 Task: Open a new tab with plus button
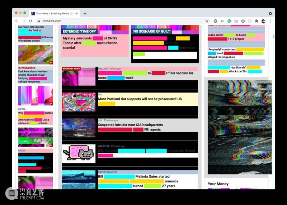tap(85, 13)
